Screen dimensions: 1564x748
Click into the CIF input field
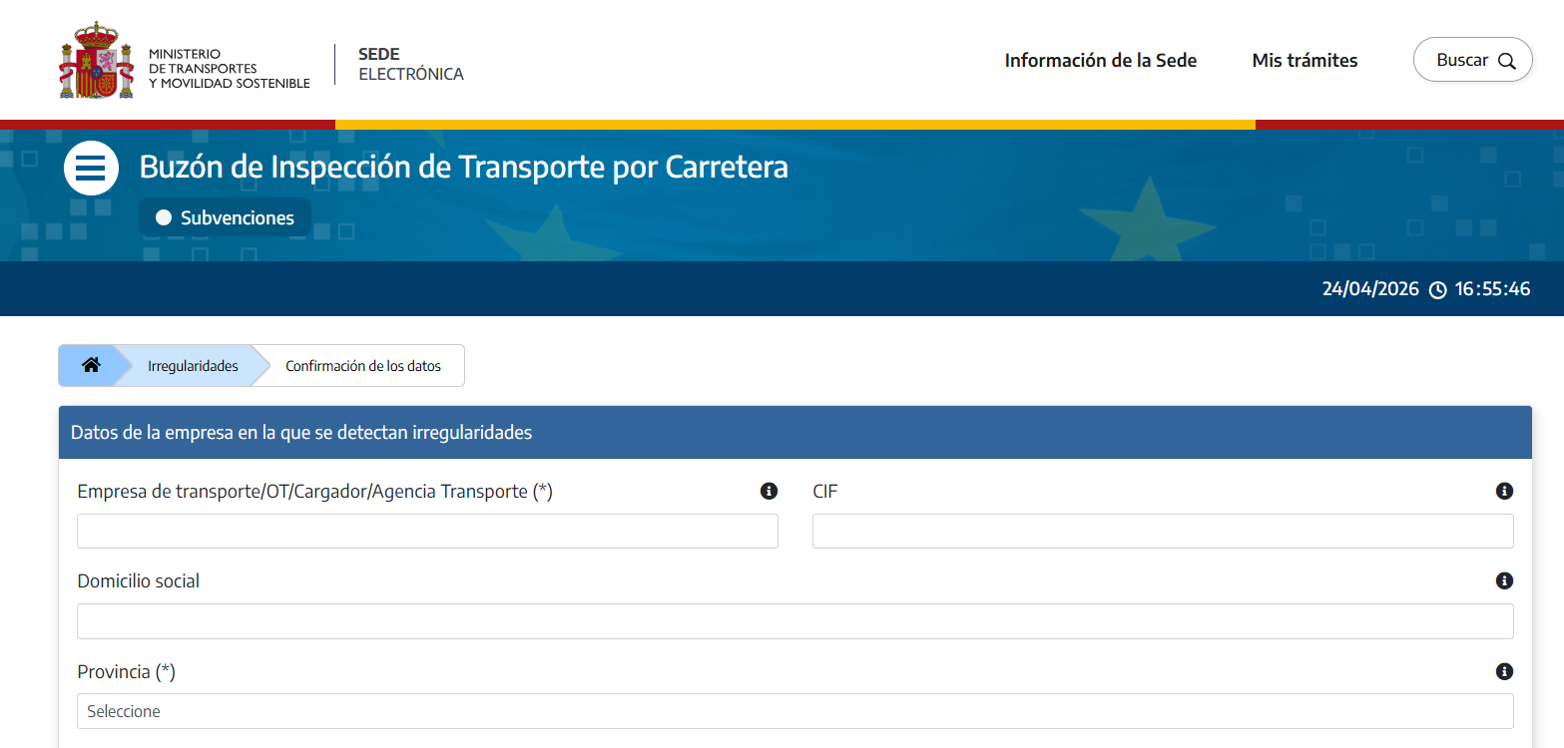click(1162, 532)
